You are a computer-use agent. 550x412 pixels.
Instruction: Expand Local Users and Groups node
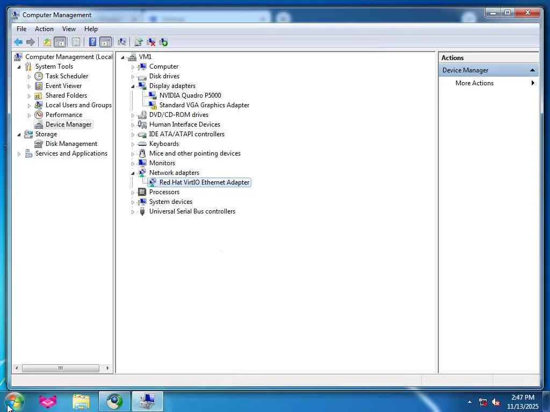[29, 106]
